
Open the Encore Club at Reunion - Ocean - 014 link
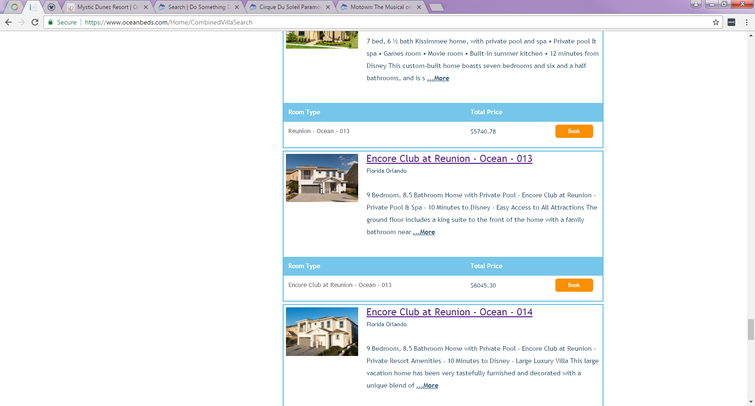449,312
